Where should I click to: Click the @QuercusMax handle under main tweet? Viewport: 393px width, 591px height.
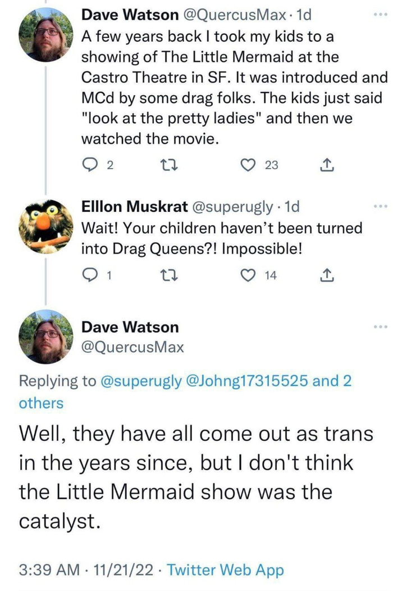132,348
